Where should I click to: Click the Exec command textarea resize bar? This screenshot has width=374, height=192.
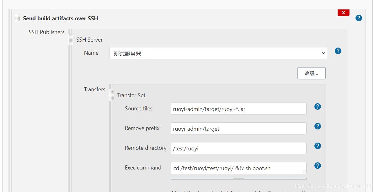[238, 179]
